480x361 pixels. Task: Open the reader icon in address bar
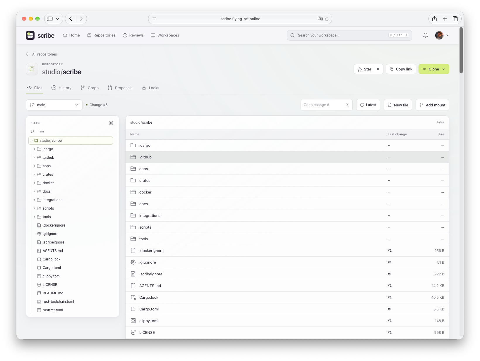point(154,19)
